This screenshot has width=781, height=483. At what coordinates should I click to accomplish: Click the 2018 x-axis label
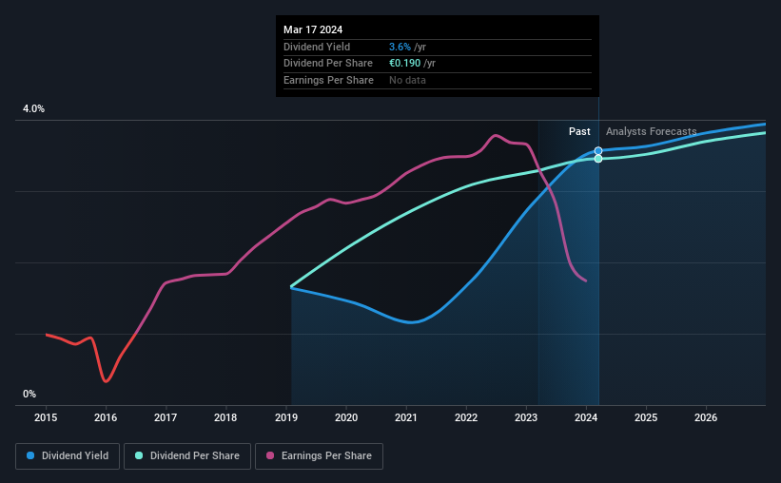pos(225,417)
